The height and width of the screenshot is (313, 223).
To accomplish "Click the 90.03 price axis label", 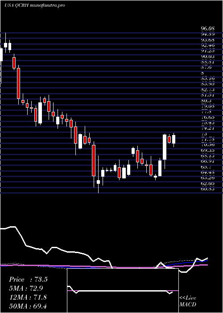I will click(x=208, y=57).
